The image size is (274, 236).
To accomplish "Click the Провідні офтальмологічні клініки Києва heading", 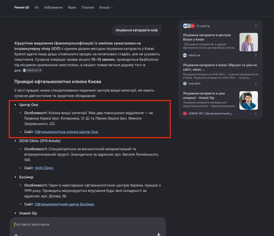I will click(x=58, y=82).
